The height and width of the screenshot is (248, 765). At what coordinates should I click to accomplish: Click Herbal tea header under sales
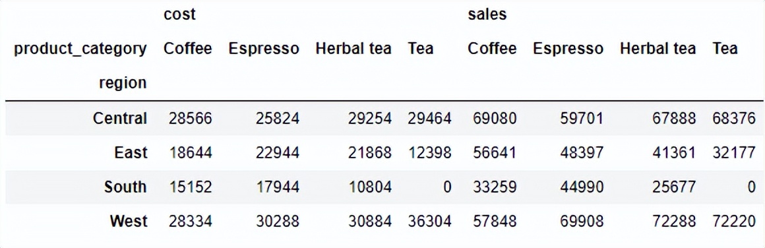coord(658,49)
